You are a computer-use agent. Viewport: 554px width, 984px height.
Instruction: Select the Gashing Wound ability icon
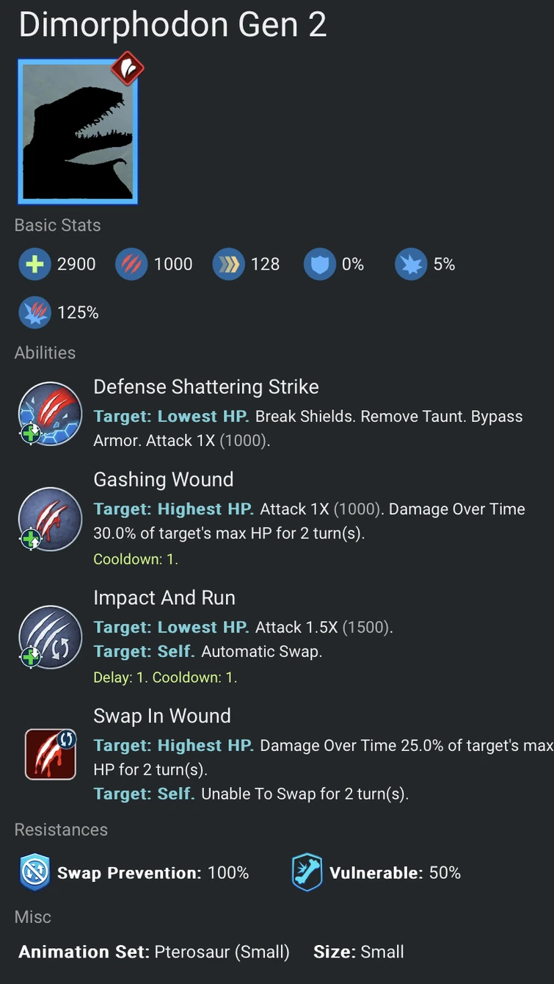click(50, 520)
